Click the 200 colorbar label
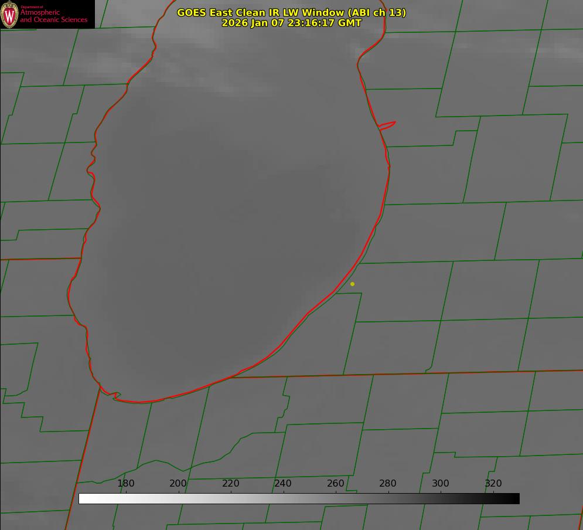The image size is (583, 530). pyautogui.click(x=178, y=483)
